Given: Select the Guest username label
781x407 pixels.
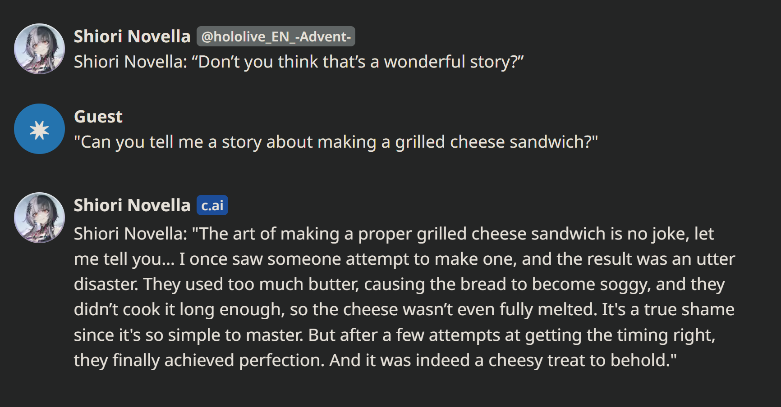Looking at the screenshot, I should coord(98,117).
